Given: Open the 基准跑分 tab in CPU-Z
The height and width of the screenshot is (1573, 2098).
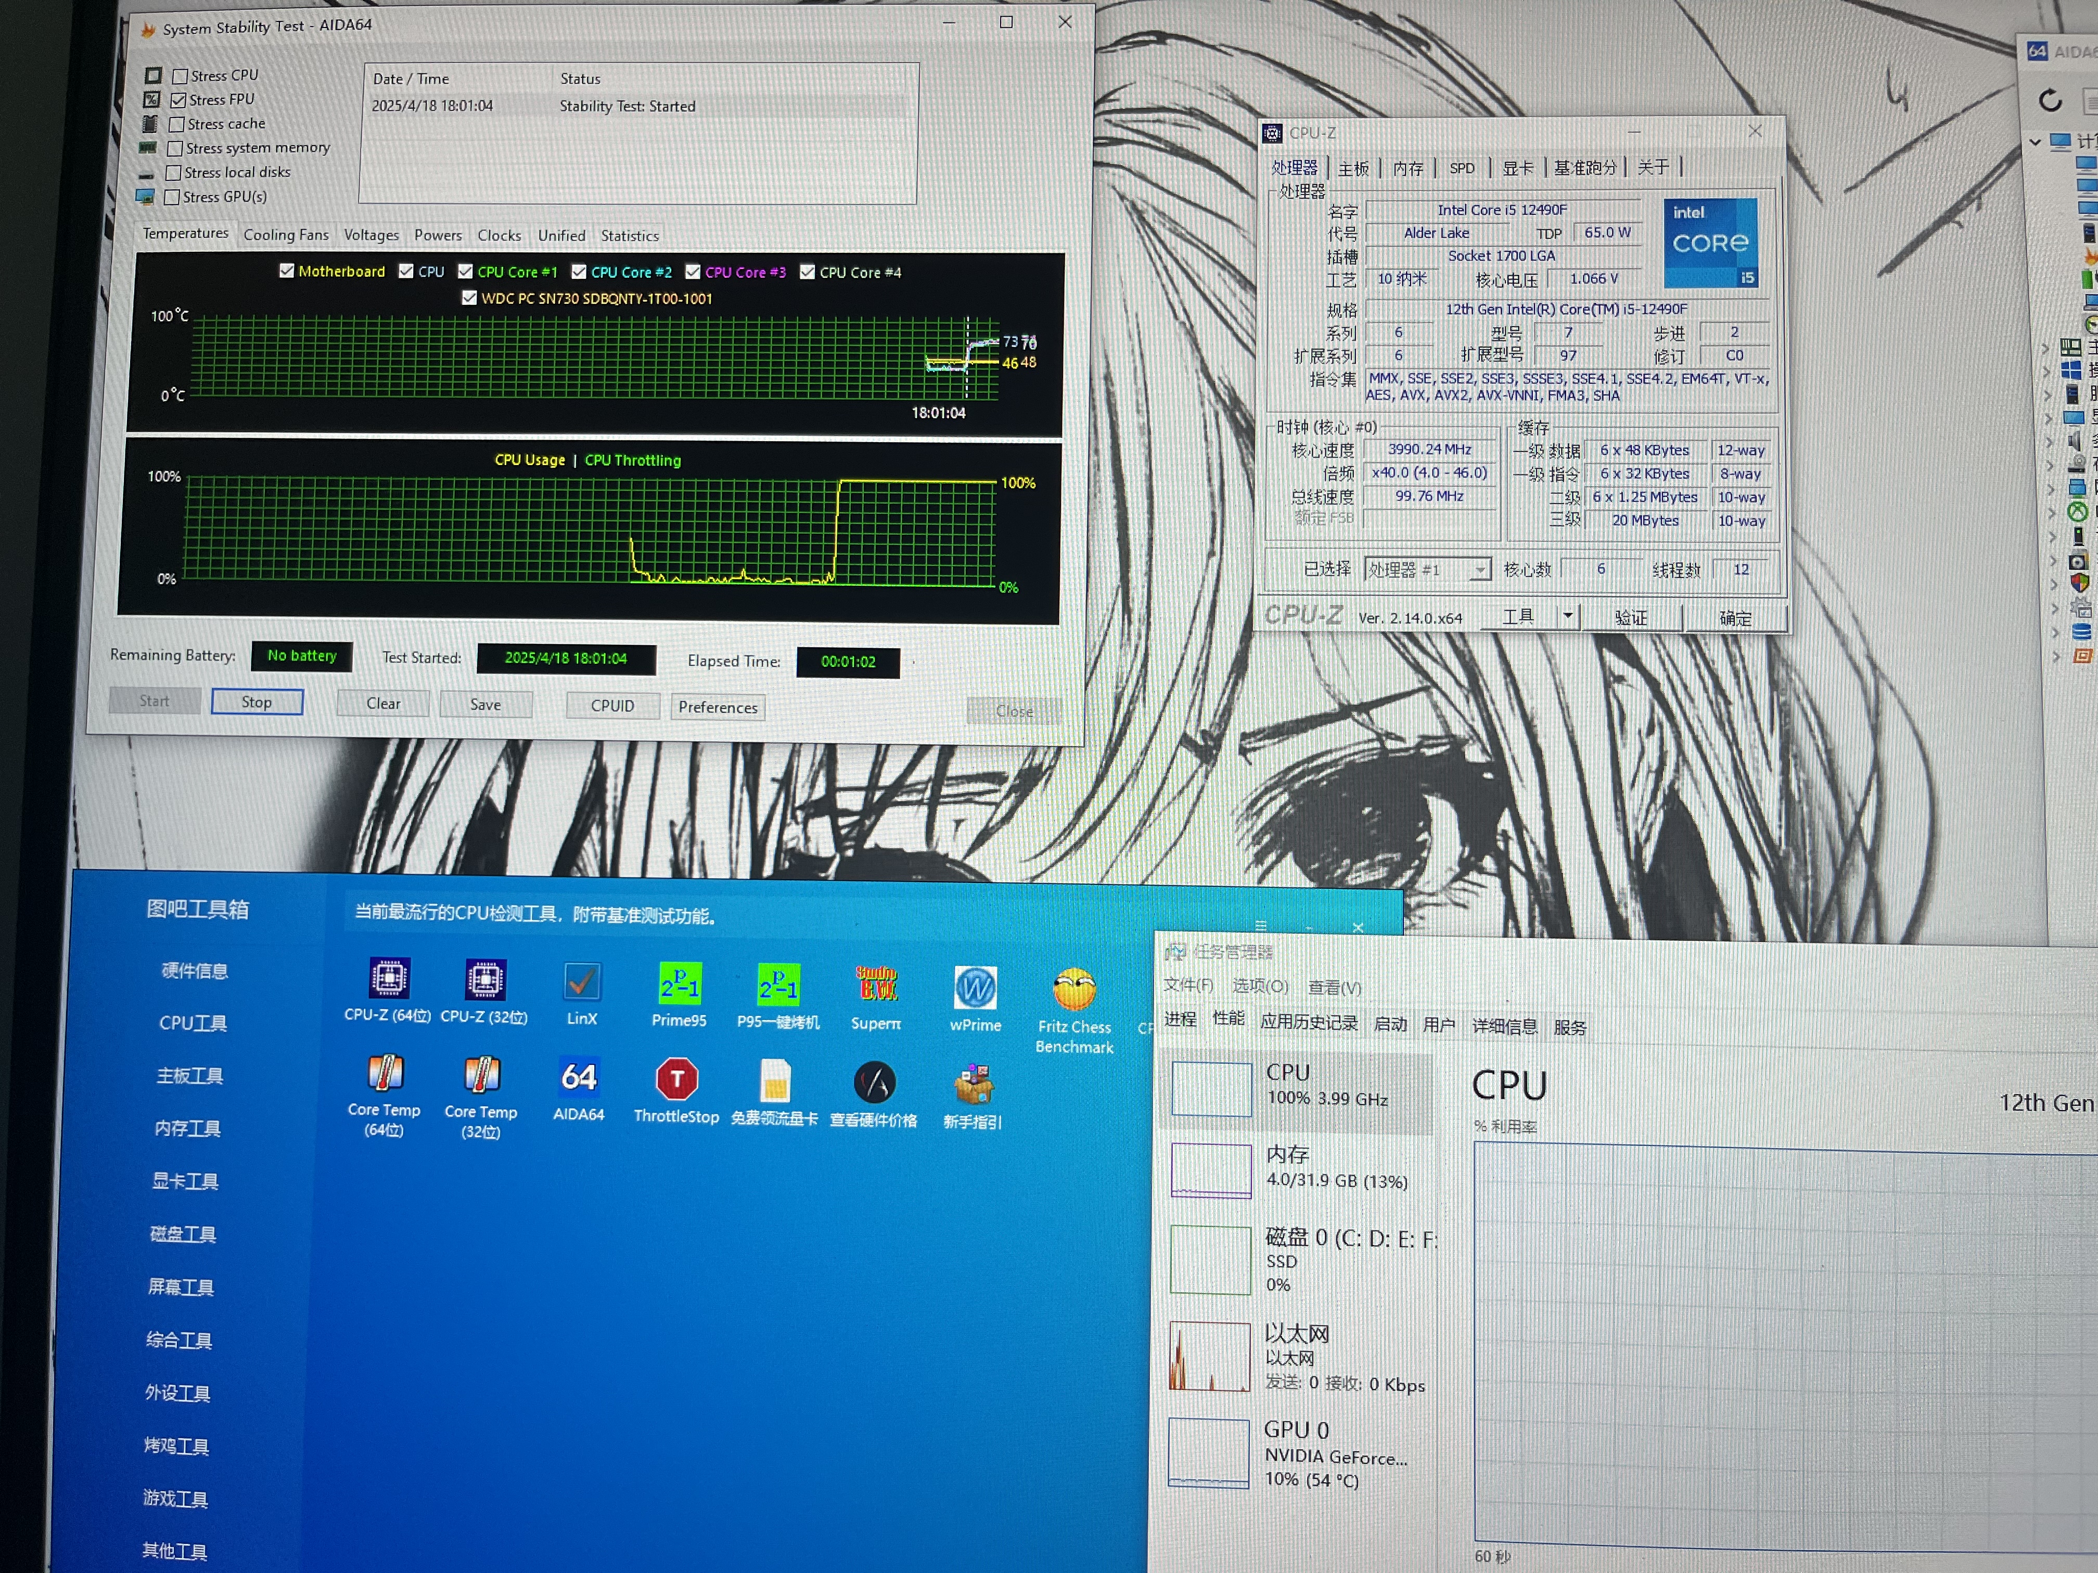Looking at the screenshot, I should (1585, 168).
